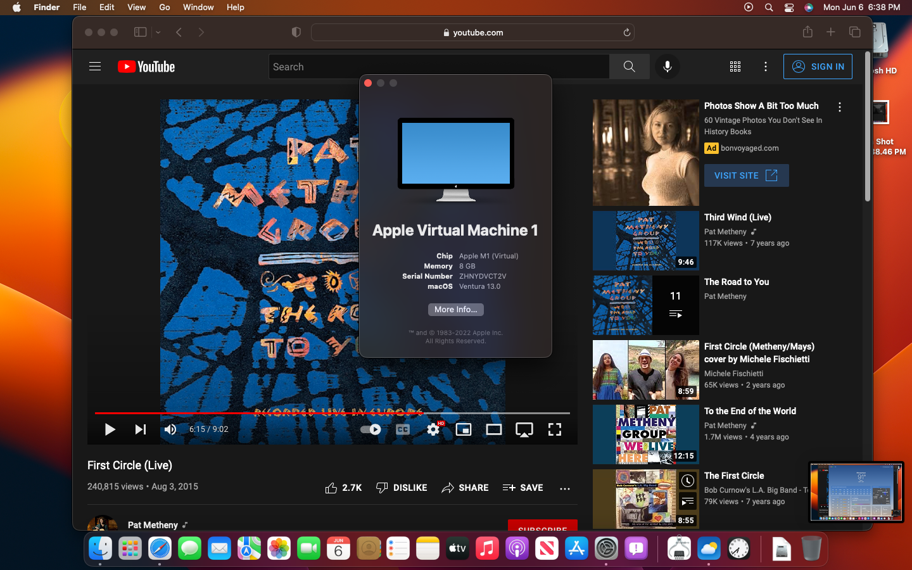Image resolution: width=912 pixels, height=570 pixels.
Task: Seek on the video progress bar
Action: [332, 413]
